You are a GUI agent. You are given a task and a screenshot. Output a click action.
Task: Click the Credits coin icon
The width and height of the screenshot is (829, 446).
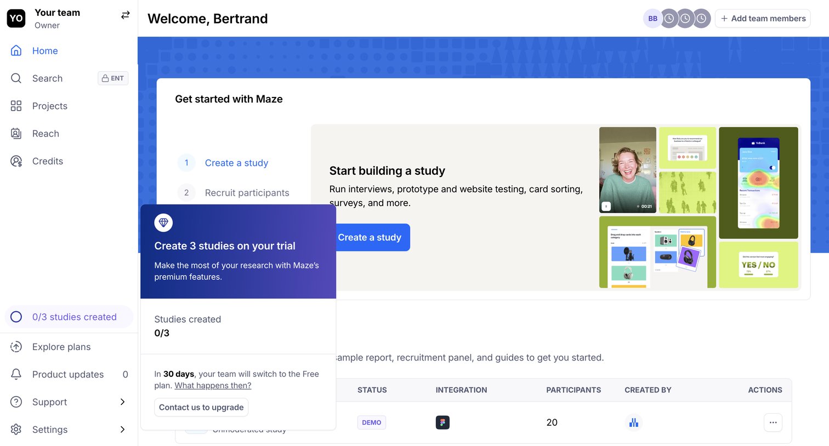click(x=16, y=161)
